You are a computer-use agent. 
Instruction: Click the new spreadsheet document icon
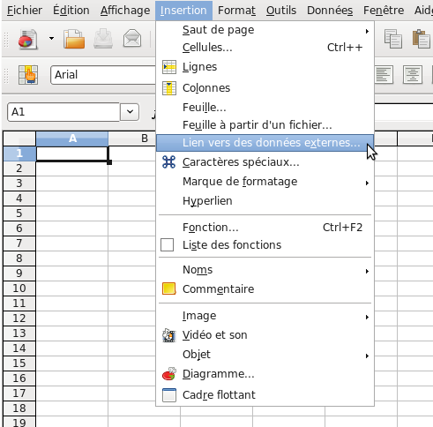pos(27,39)
